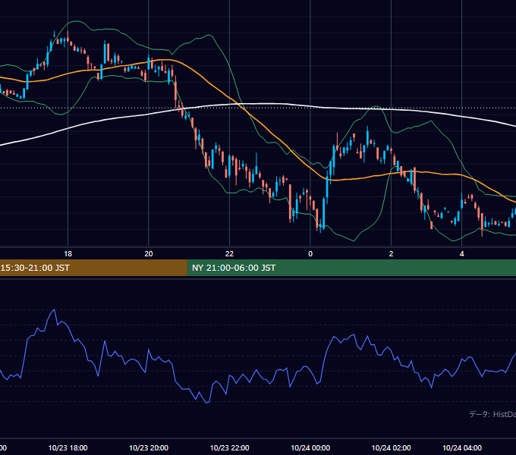Click the 15:30-21:00 JST session bar
This screenshot has height=455, width=516.
[93, 268]
